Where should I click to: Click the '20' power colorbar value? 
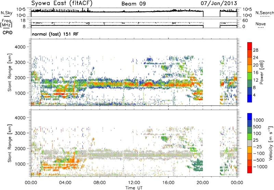click(256, 65)
